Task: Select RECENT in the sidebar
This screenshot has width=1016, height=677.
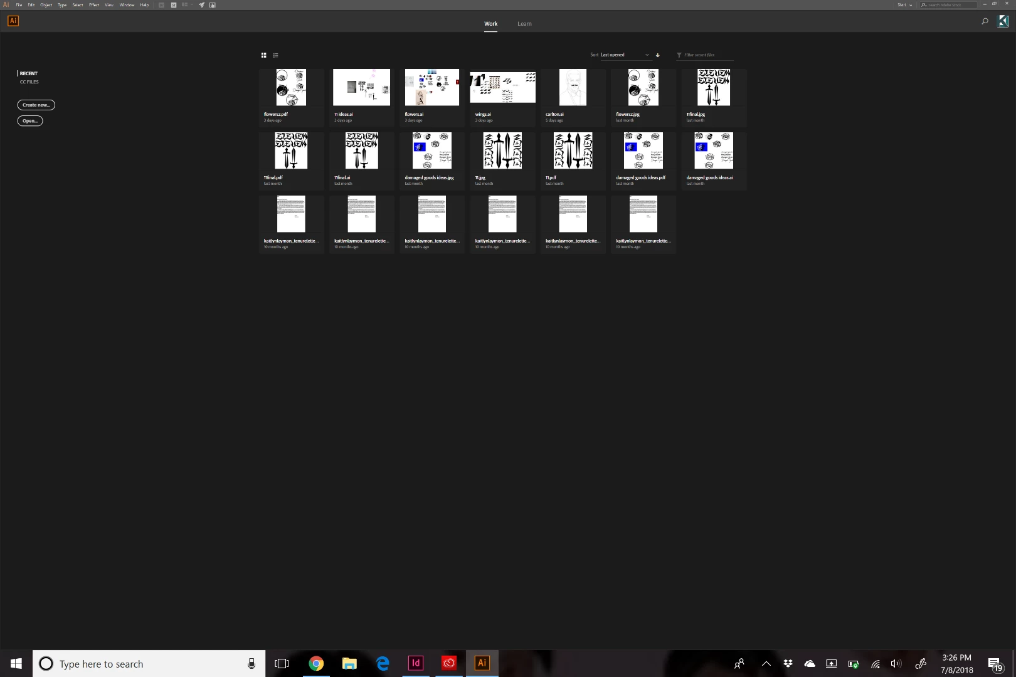Action: click(28, 73)
